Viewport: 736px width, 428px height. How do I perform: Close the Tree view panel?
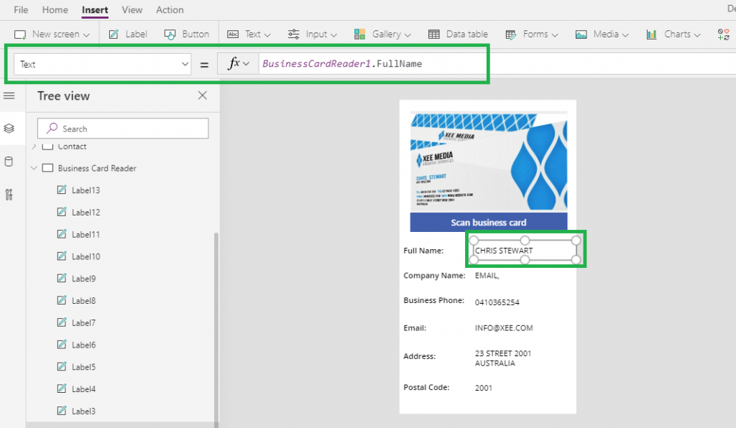[202, 96]
